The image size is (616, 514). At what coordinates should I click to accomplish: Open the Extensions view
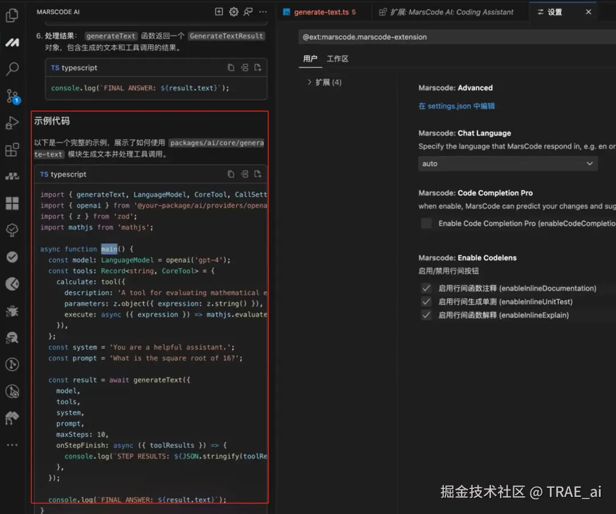(13, 149)
